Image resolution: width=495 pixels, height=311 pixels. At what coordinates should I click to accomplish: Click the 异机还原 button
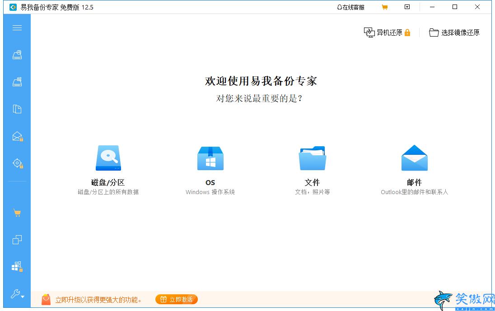tap(387, 32)
